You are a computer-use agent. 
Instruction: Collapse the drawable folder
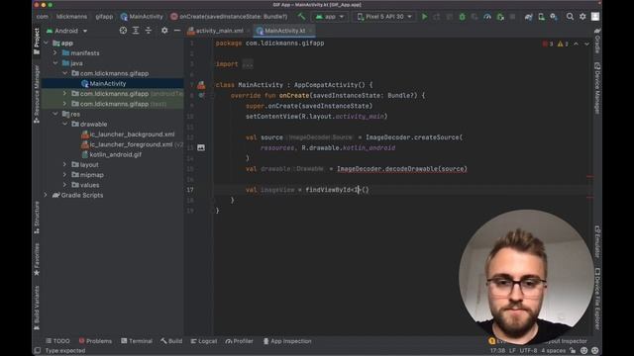[64, 124]
